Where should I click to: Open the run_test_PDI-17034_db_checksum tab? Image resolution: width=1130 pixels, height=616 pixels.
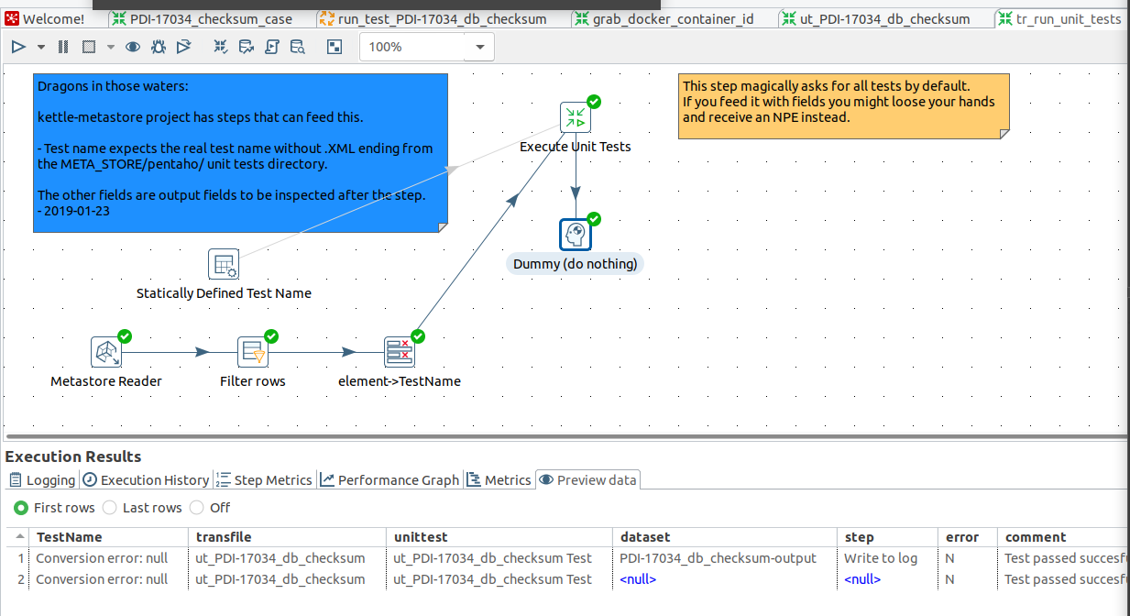point(433,18)
